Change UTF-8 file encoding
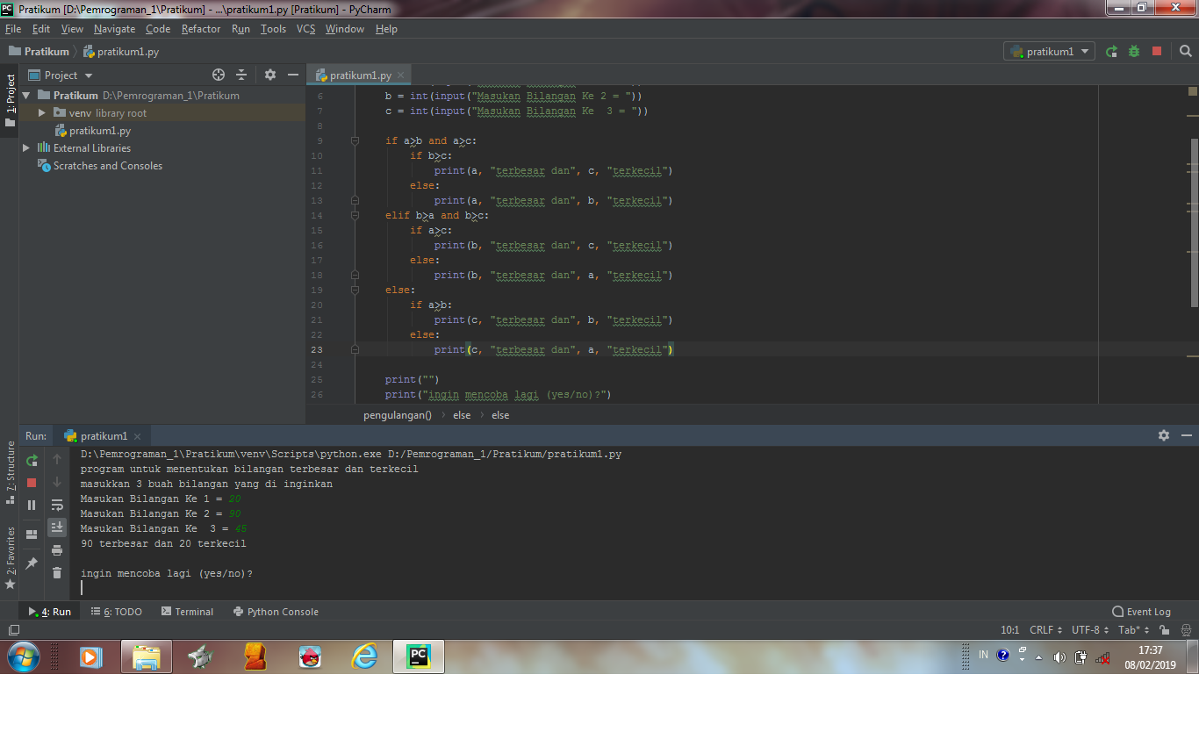 tap(1090, 630)
